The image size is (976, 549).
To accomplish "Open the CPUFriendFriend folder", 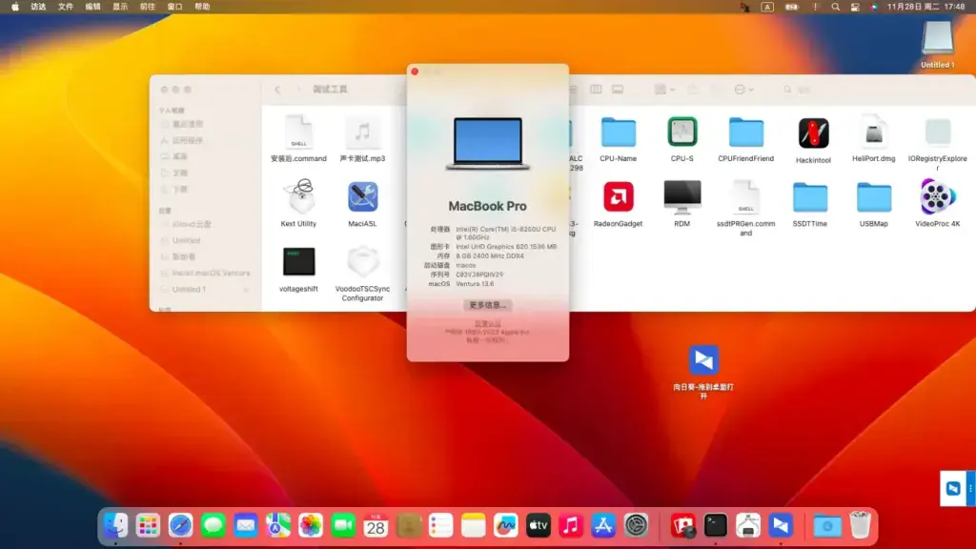I will (x=745, y=132).
